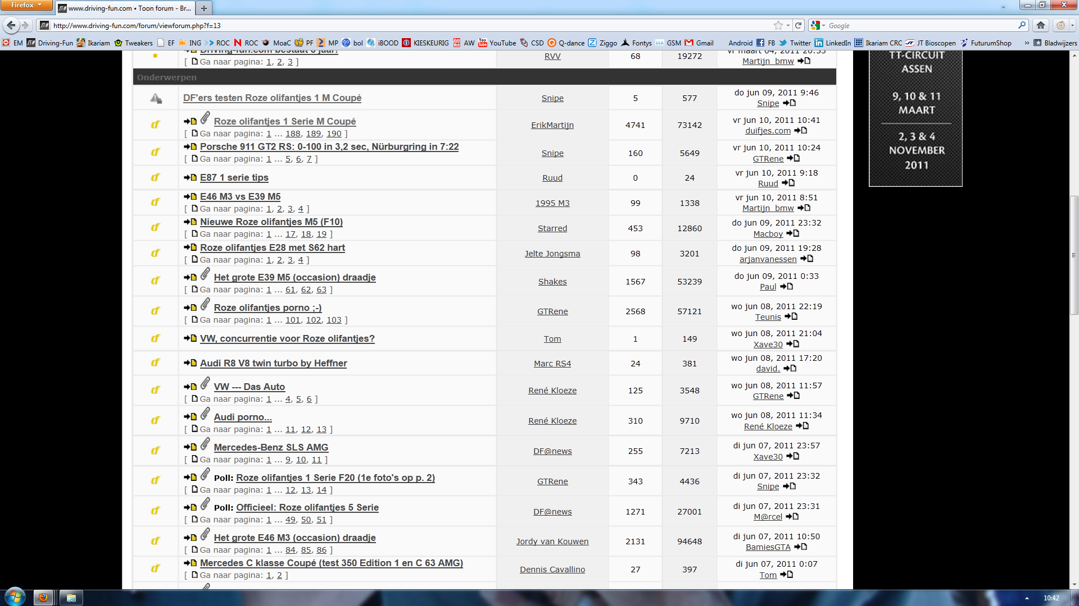
Task: Open Bladwijzers bookmarks menu
Action: [x=1055, y=43]
